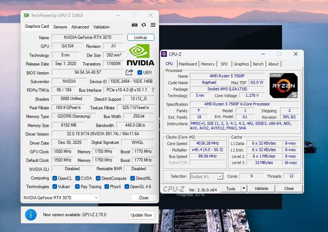Viewport: 328px width, 232px height.
Task: Click the Lookup button in GPU-Z
Action: click(141, 37)
